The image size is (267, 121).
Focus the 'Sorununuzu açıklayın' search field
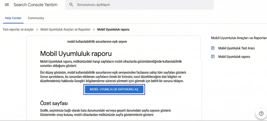pyautogui.click(x=139, y=5)
